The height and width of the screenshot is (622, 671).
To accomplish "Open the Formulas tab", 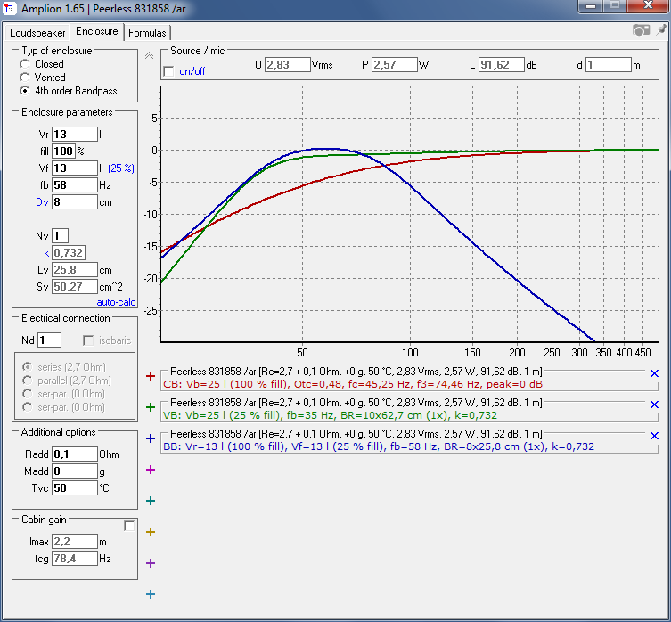I will click(x=147, y=33).
